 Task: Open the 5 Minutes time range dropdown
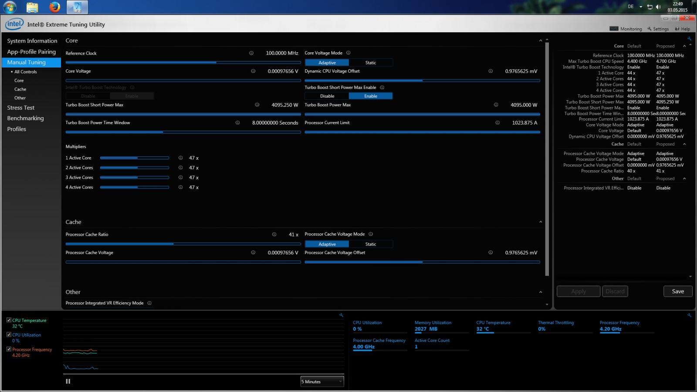pyautogui.click(x=322, y=382)
